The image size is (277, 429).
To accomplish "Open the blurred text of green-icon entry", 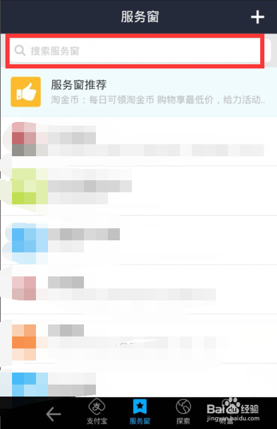I will click(x=90, y=187).
